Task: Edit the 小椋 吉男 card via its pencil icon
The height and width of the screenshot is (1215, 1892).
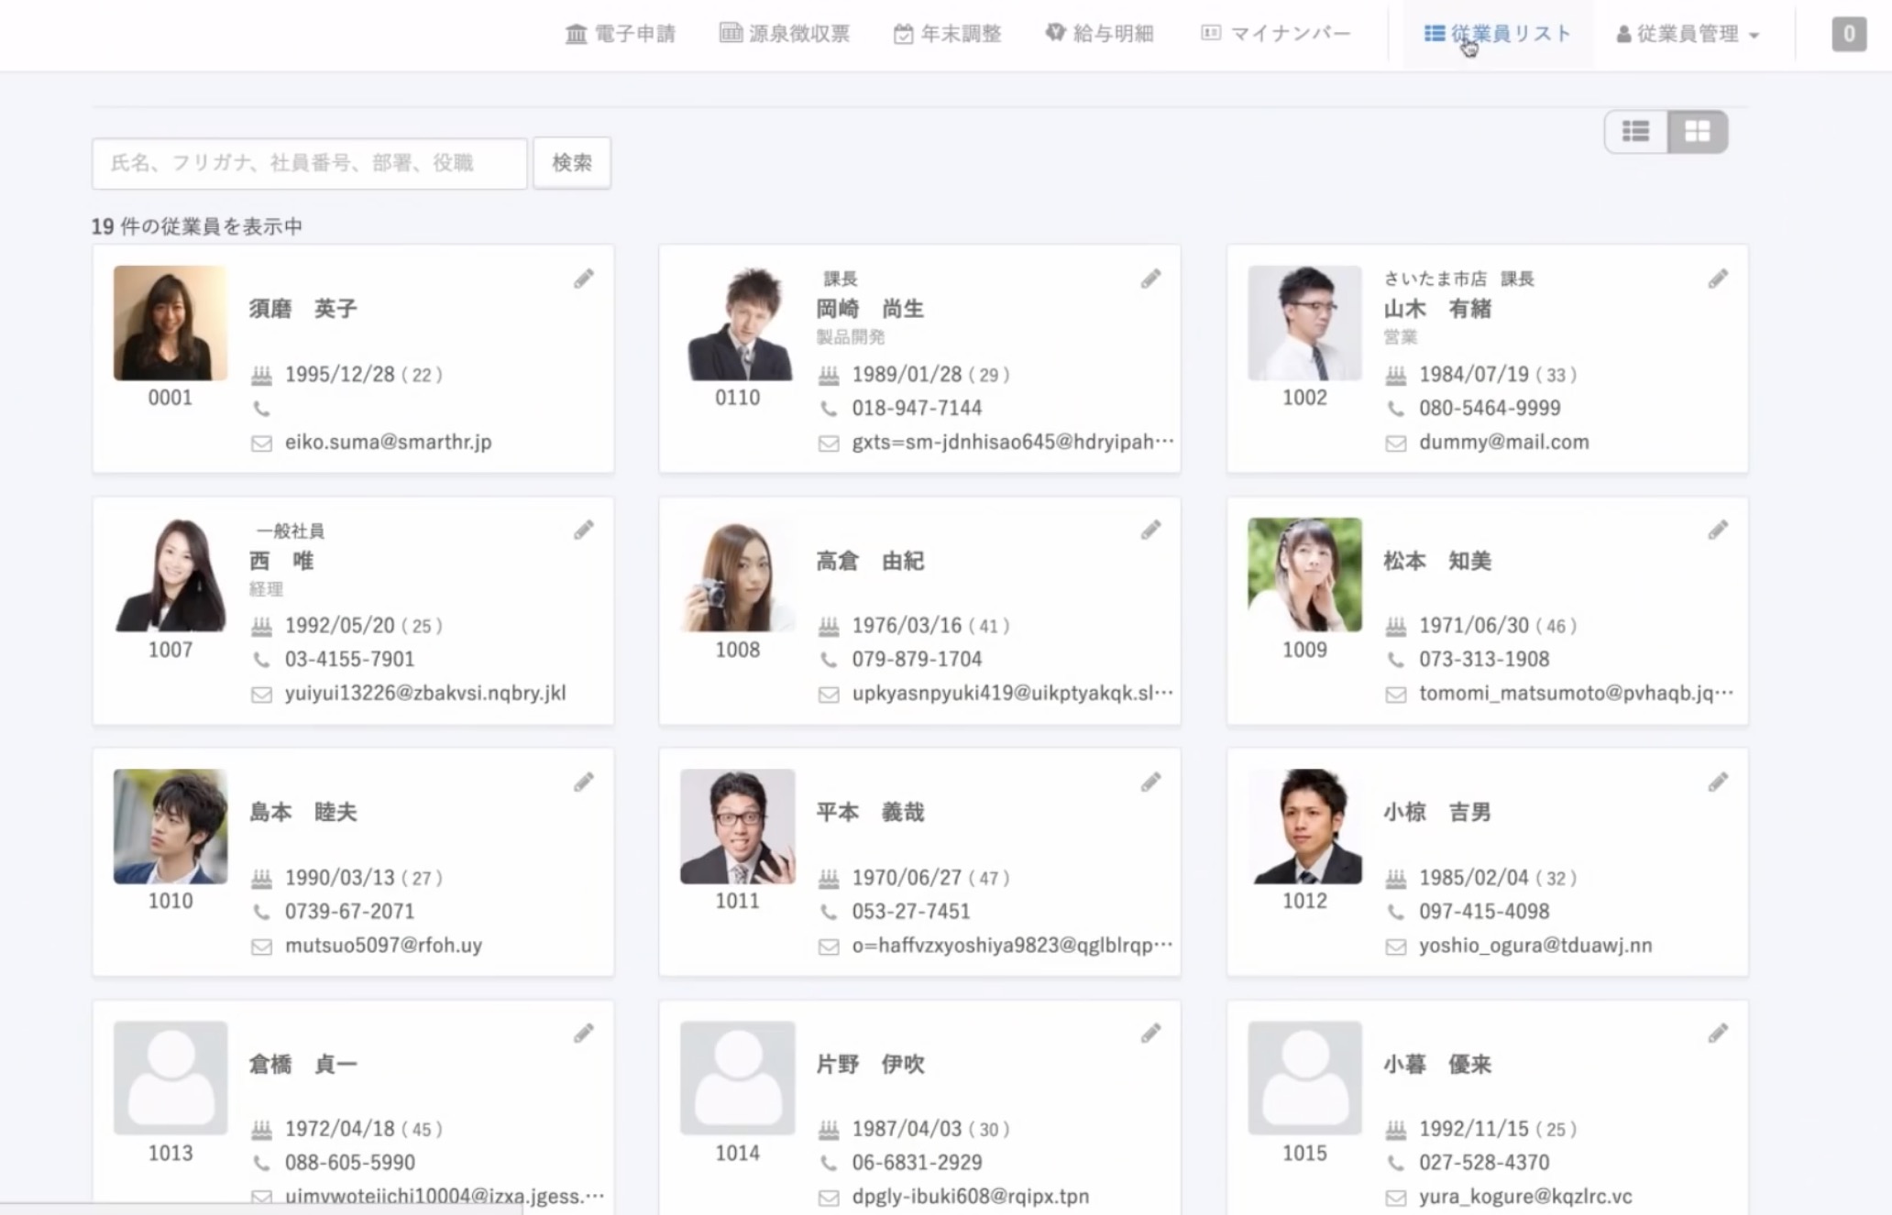Action: coord(1718,782)
